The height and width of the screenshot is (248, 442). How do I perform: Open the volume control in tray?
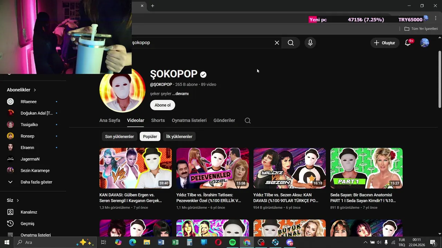click(379, 242)
